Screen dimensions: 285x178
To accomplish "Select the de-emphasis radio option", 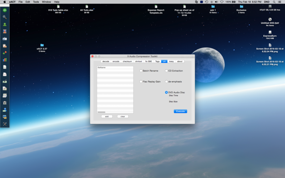I will [x=166, y=81].
